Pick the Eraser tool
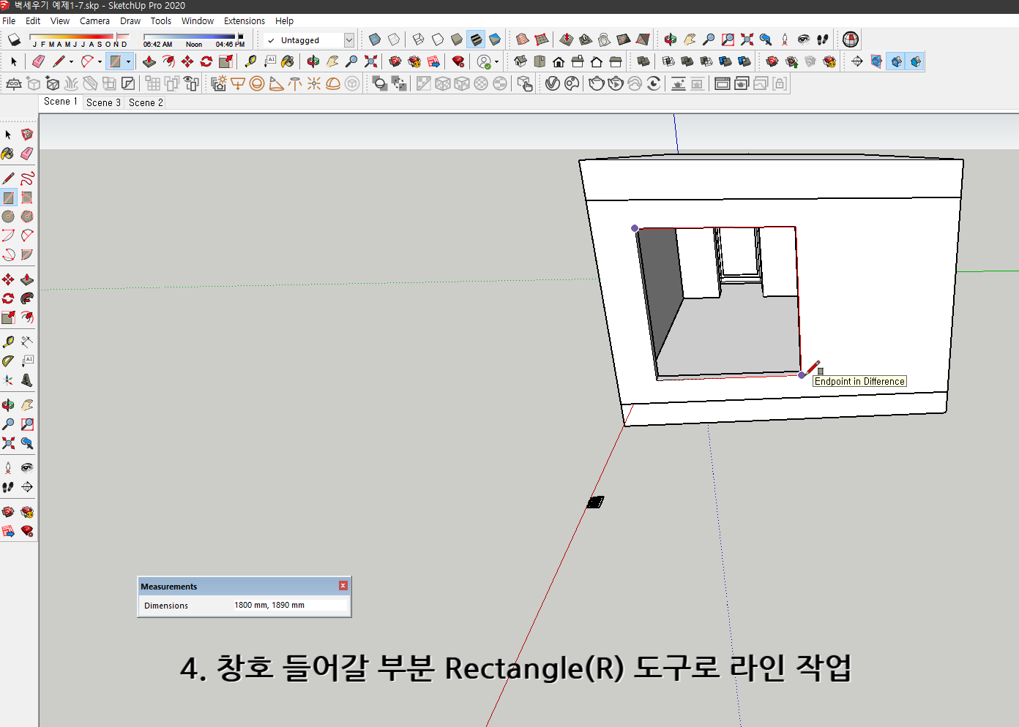 (27, 154)
